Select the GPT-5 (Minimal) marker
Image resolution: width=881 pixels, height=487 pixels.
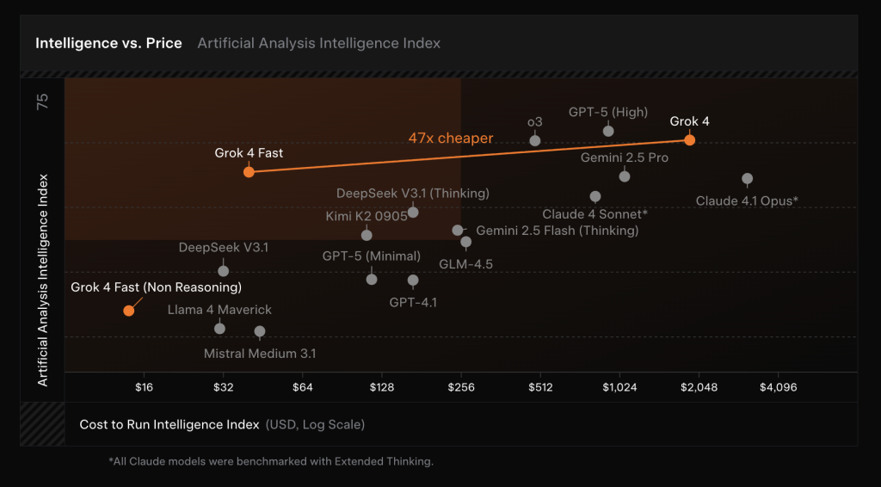pyautogui.click(x=372, y=279)
